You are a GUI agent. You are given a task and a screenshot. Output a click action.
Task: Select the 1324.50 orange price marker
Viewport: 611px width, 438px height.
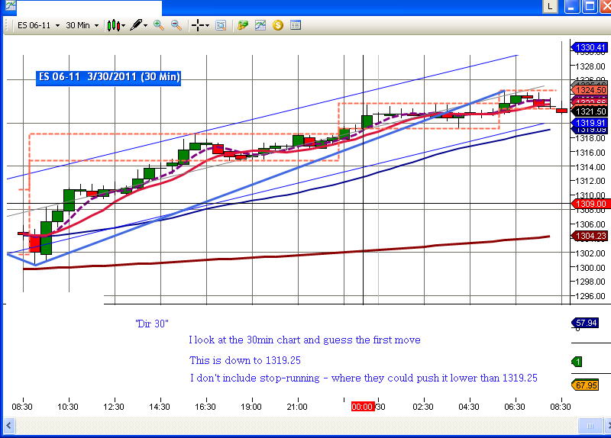(590, 90)
